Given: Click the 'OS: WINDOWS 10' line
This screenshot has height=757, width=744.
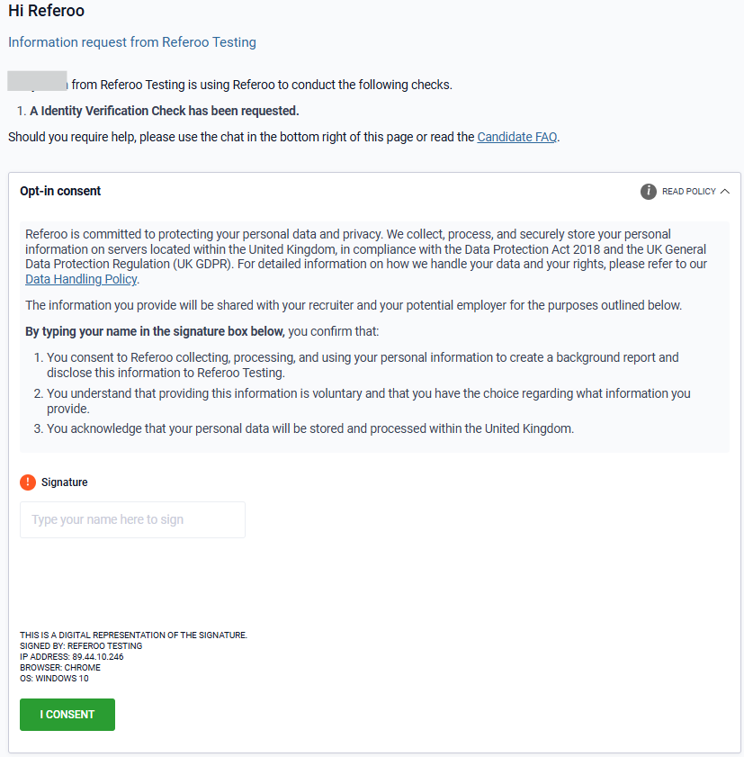Looking at the screenshot, I should [x=54, y=679].
